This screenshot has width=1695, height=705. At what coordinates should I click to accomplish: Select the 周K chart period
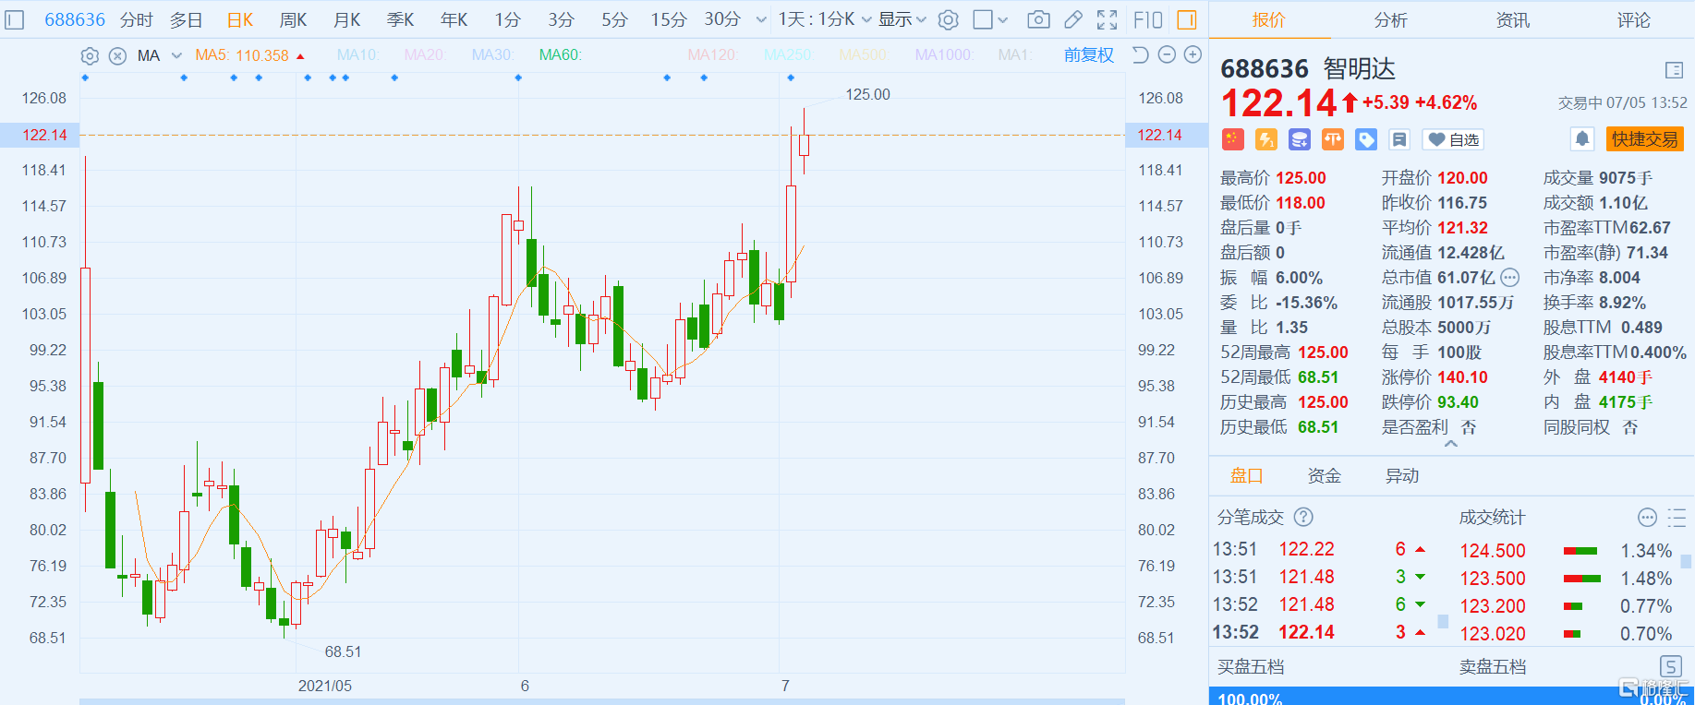pos(293,19)
